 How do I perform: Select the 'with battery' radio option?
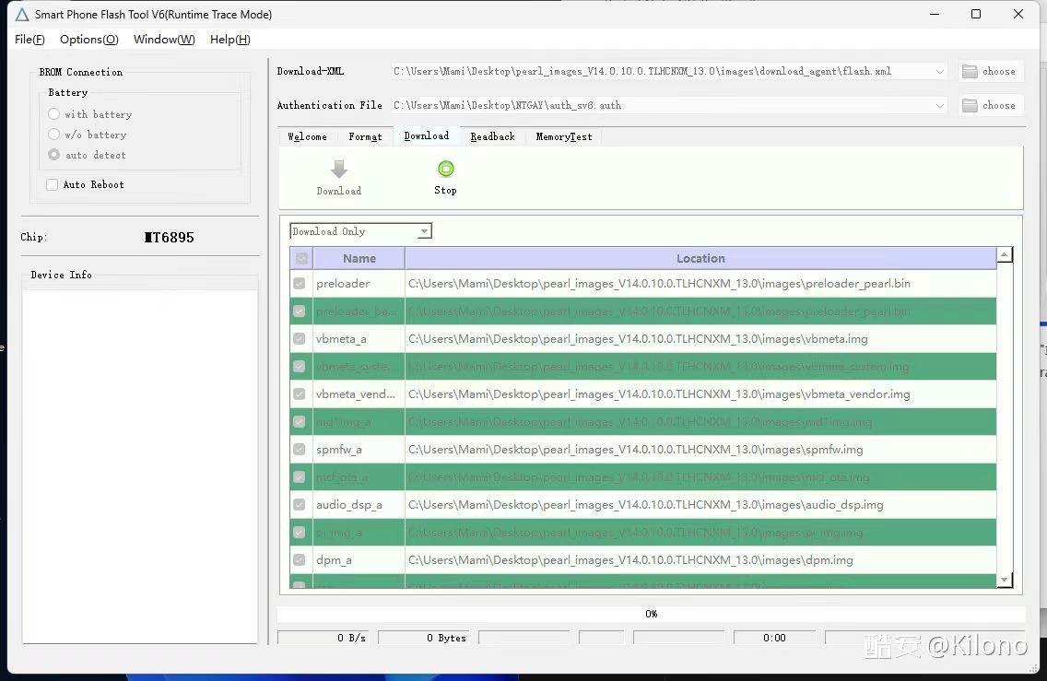54,114
